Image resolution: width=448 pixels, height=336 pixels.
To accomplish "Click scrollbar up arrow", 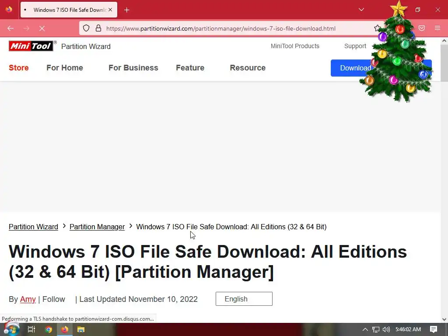I will click(x=444, y=41).
